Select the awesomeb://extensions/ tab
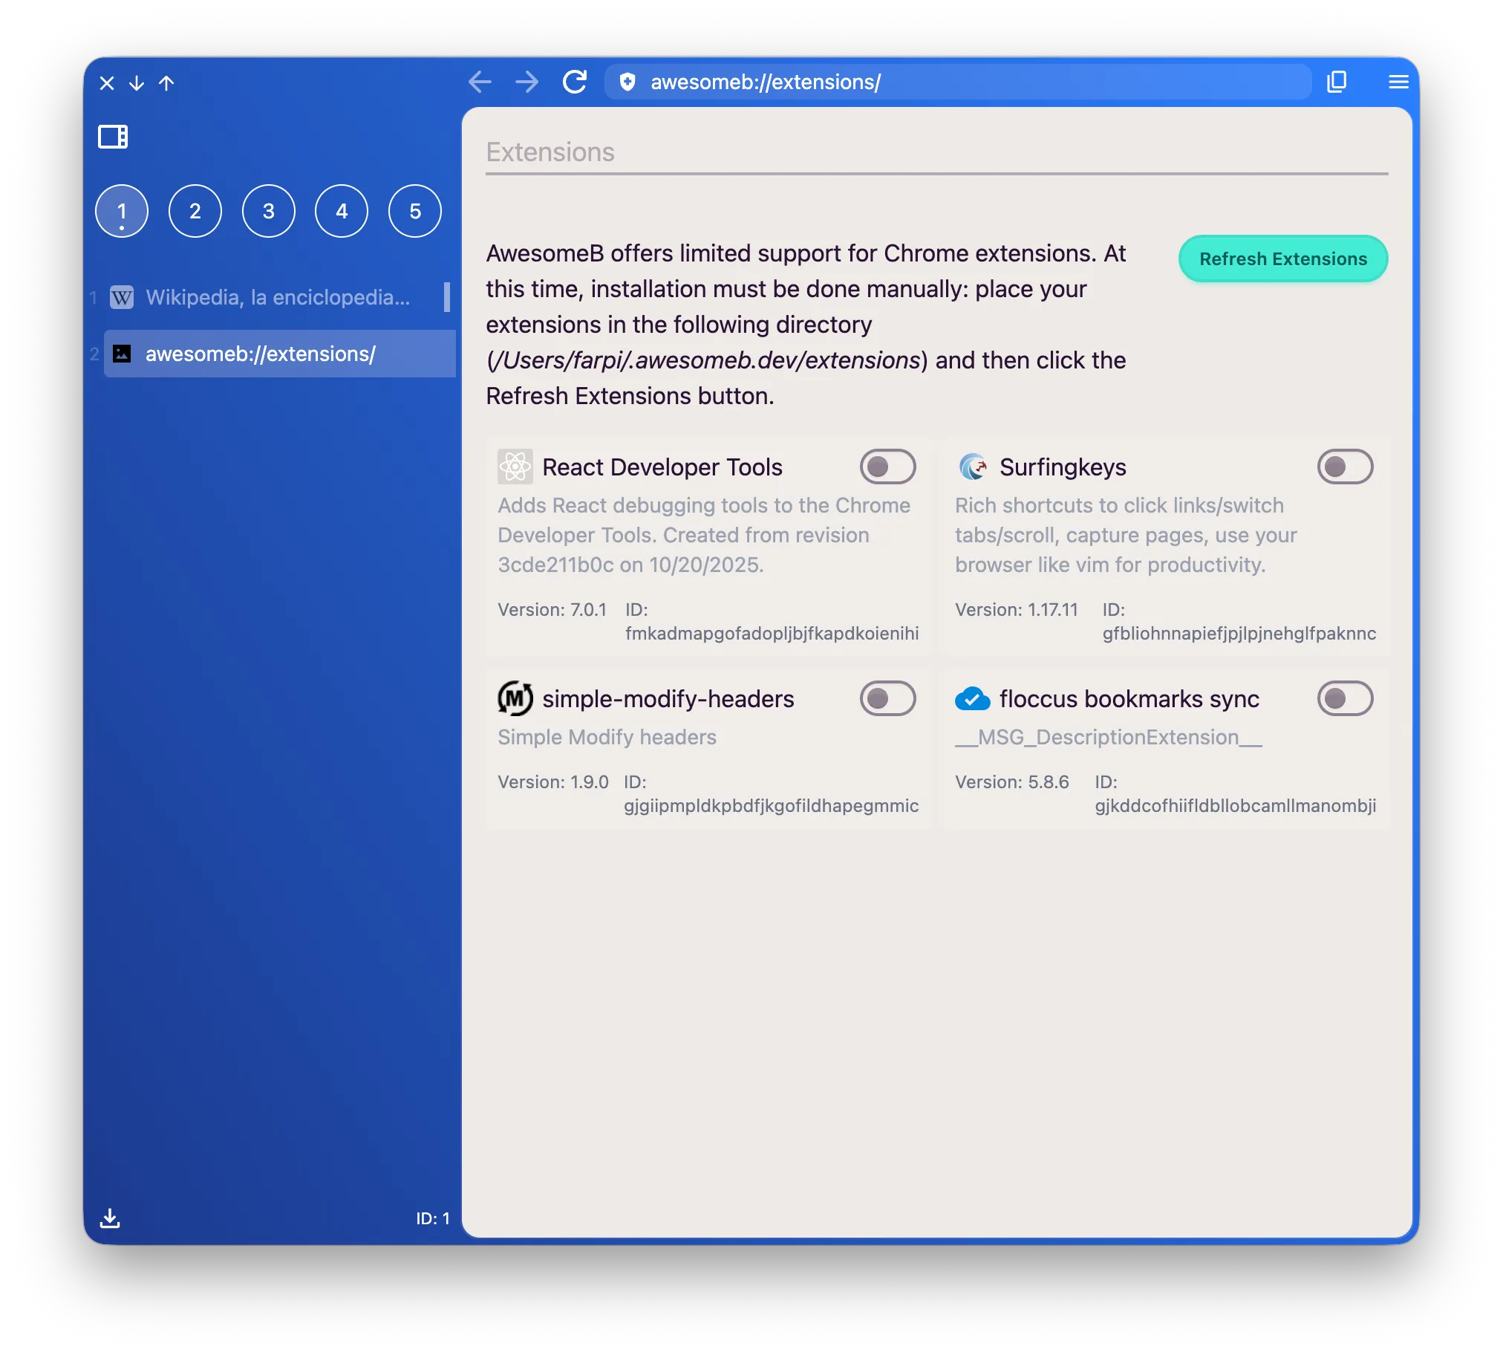This screenshot has width=1503, height=1355. coord(279,354)
